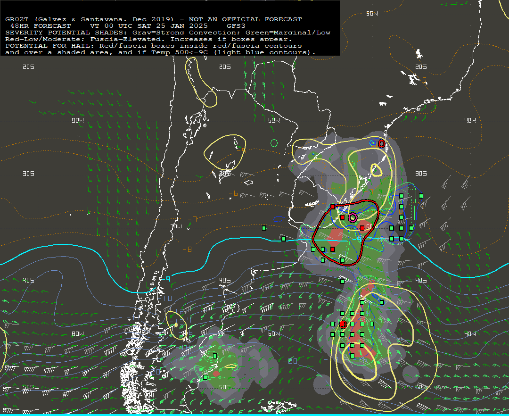The height and width of the screenshot is (416, 509).
Task: Click the 'GFS3' model label
Action: pyautogui.click(x=236, y=25)
